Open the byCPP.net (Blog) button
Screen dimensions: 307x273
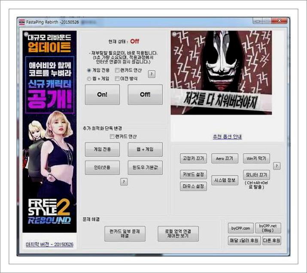pyautogui.click(x=268, y=228)
